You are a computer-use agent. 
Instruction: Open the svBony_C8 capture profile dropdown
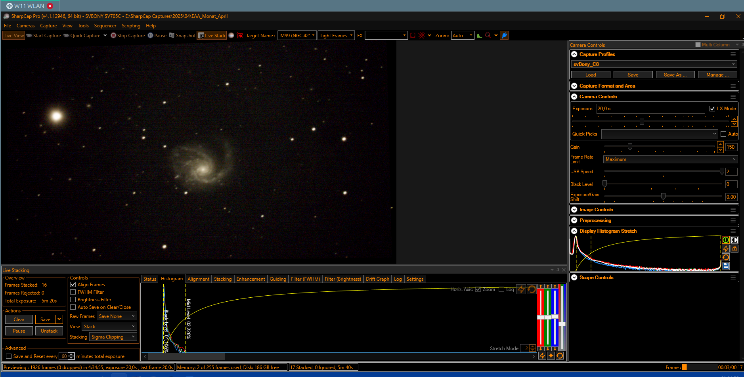coord(654,64)
